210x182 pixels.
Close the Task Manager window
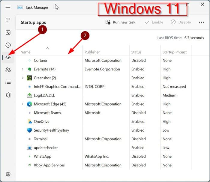202,5
